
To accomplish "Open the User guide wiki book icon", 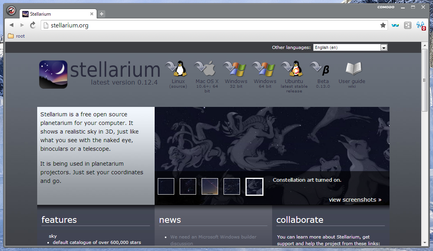I will pyautogui.click(x=354, y=69).
